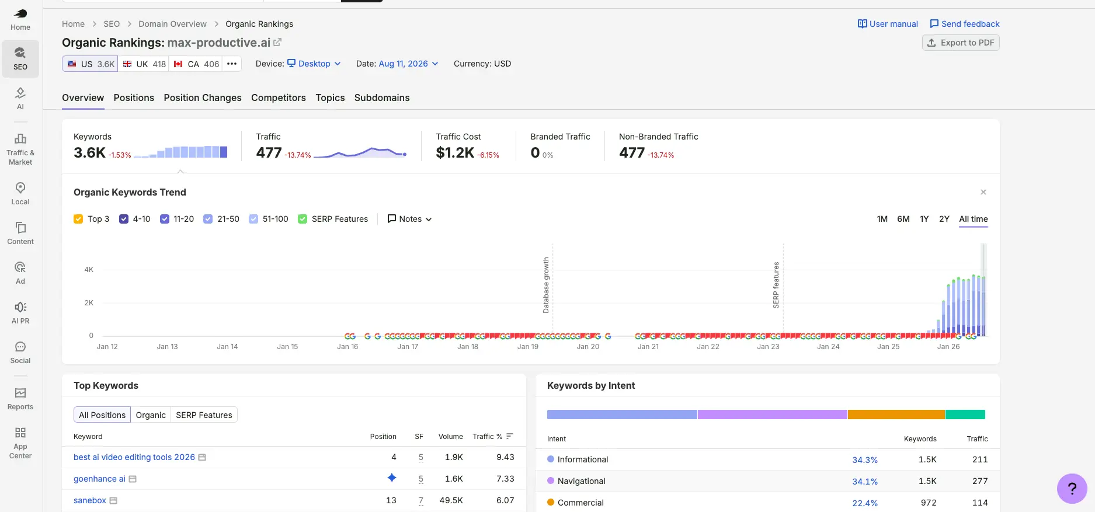
Task: Set chart range to 2Y
Action: coord(944,219)
